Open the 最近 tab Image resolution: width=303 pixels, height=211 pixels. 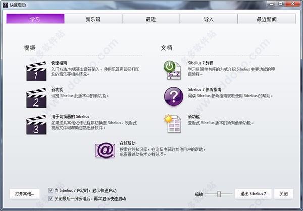pos(151,19)
